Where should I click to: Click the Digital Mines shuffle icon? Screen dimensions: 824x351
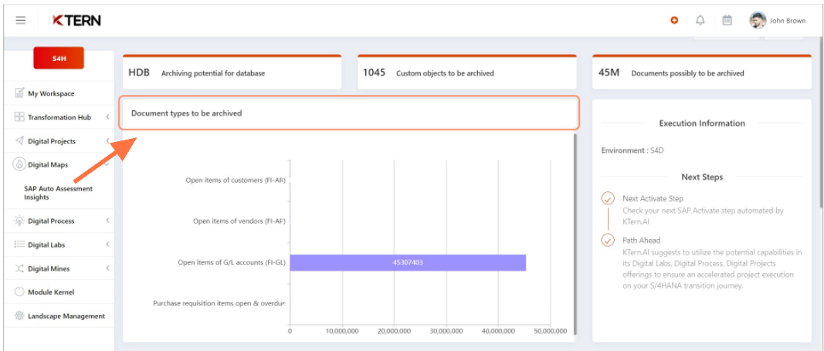tap(19, 268)
